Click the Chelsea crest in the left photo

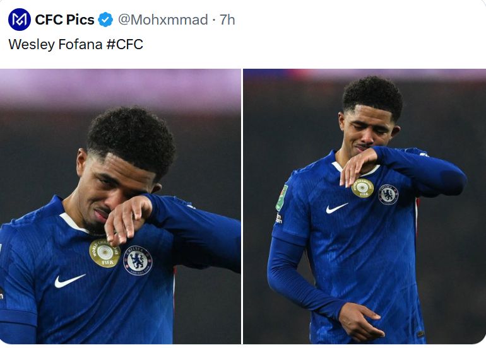138,260
